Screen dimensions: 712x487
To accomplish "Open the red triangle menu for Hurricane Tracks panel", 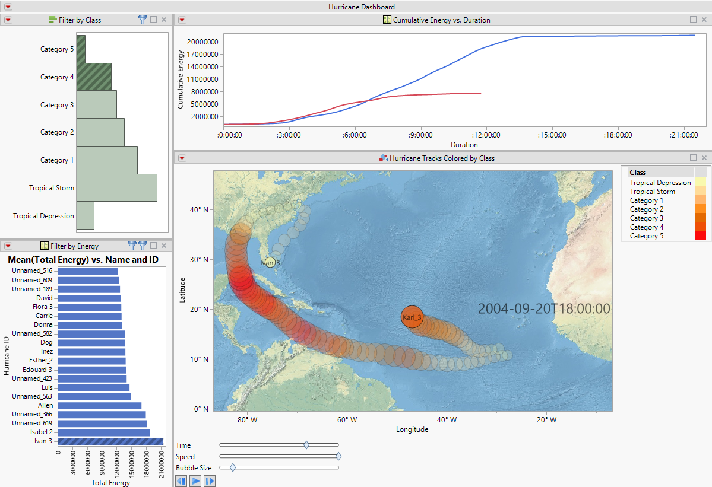I will click(182, 158).
